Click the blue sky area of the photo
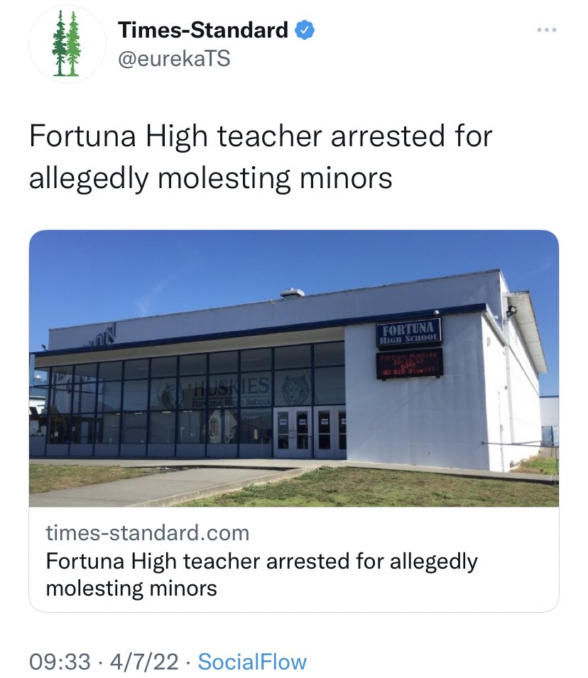 178,277
